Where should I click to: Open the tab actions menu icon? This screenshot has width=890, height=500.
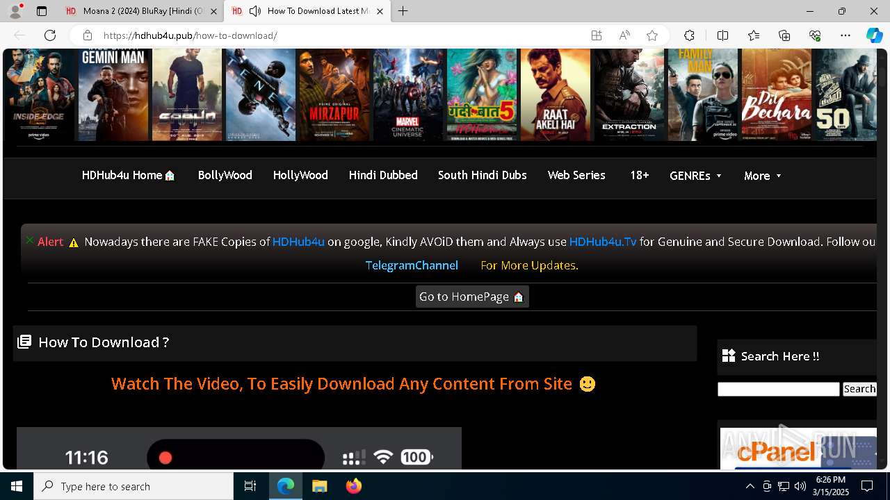click(42, 11)
